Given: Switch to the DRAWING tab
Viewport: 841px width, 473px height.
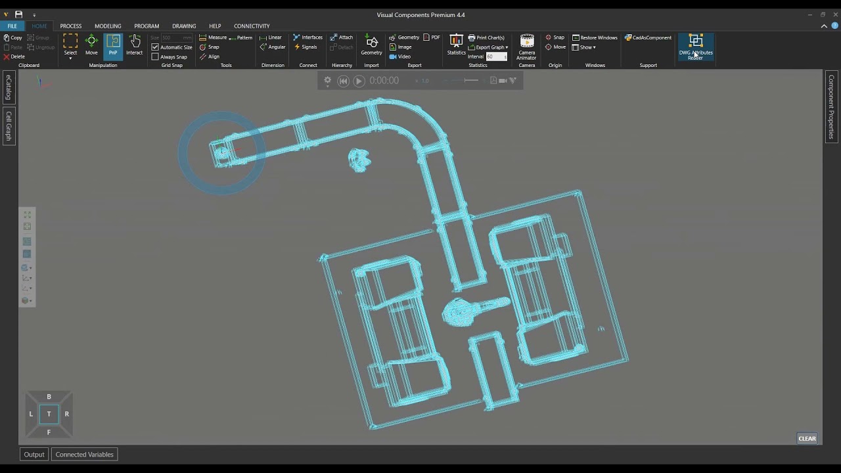Looking at the screenshot, I should [x=184, y=26].
